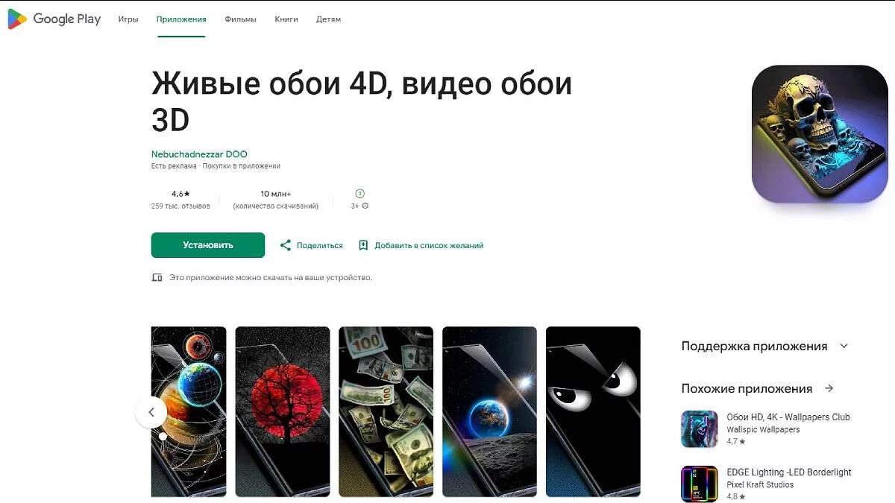Open the Nebuchadnezzar DOO developer link
The width and height of the screenshot is (895, 503).
tap(199, 154)
